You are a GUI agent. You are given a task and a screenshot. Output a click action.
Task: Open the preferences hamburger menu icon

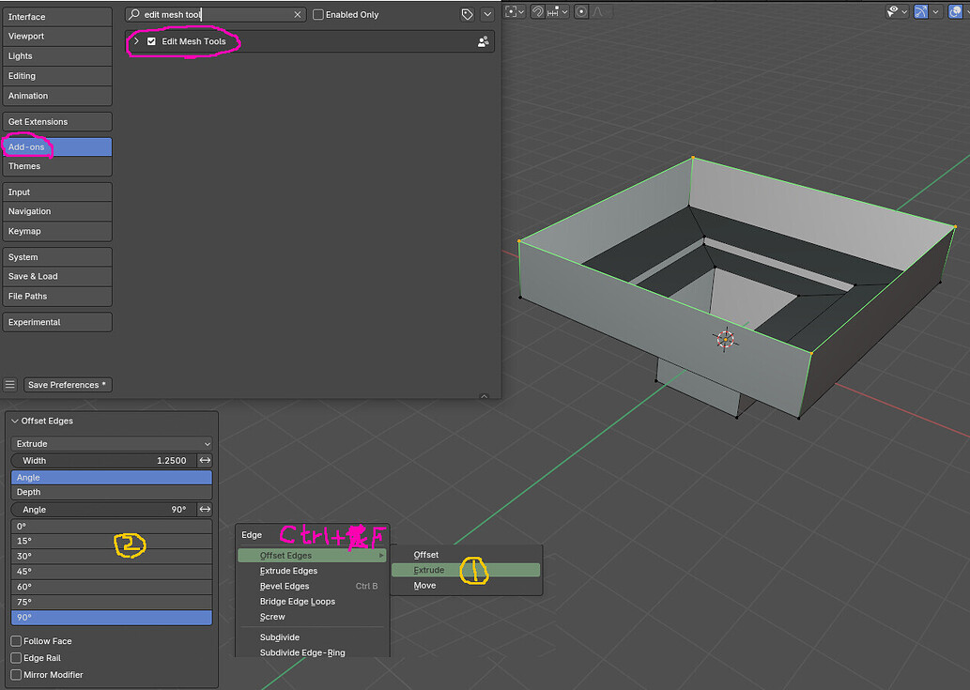click(10, 385)
